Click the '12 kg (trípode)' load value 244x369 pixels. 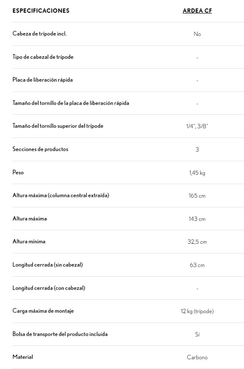[197, 311]
